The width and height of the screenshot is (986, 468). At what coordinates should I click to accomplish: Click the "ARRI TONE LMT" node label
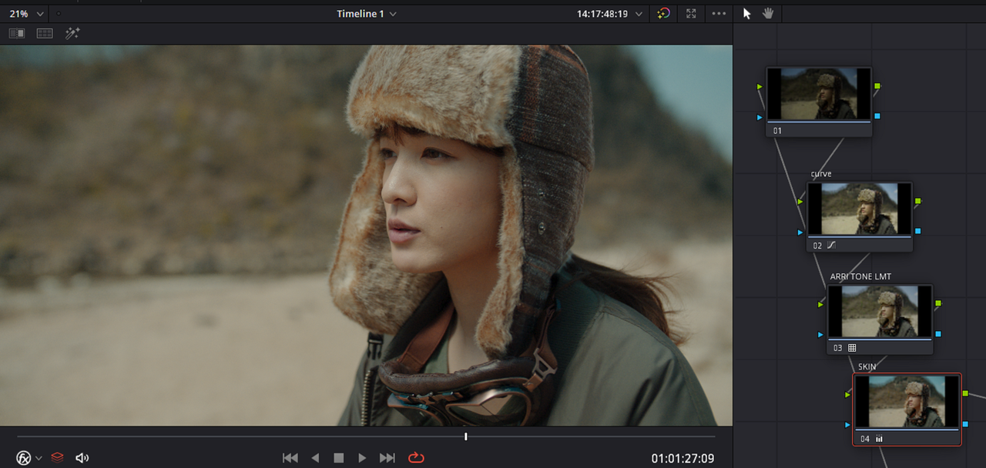pos(860,276)
